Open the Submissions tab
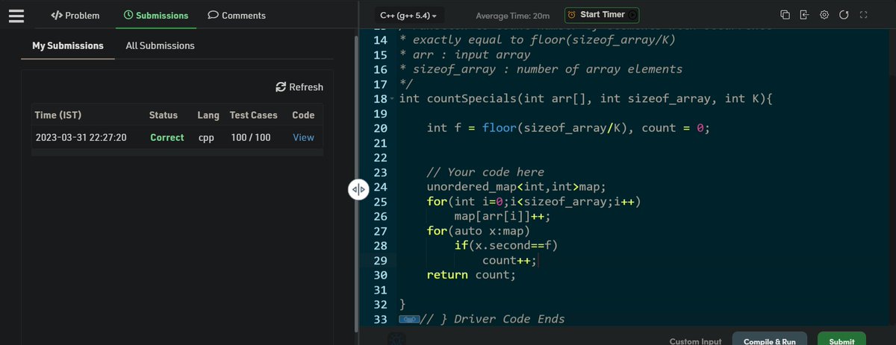This screenshot has height=345, width=896. pyautogui.click(x=156, y=15)
